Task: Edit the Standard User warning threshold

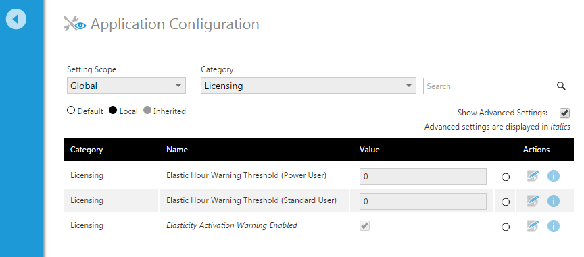Action: (x=533, y=201)
